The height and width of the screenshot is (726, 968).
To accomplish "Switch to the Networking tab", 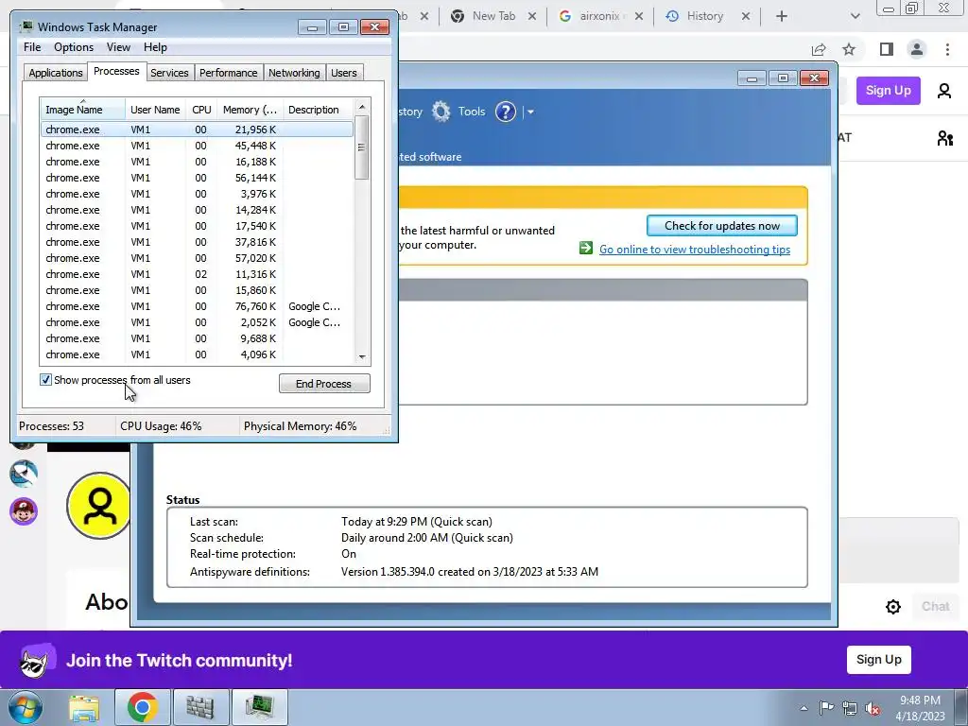I will coord(294,73).
